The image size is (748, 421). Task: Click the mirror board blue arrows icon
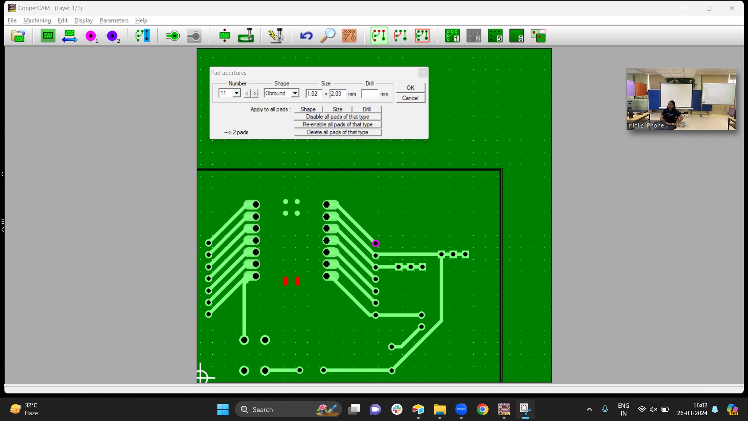point(69,36)
